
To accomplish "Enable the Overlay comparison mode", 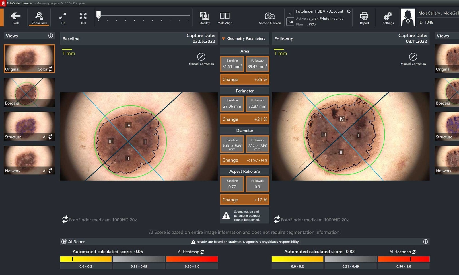I will (x=205, y=18).
